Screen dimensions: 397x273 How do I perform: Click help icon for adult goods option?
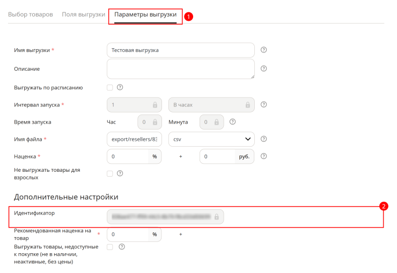tap(120, 173)
